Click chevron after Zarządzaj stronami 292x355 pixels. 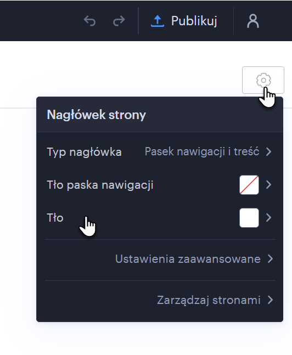270,300
